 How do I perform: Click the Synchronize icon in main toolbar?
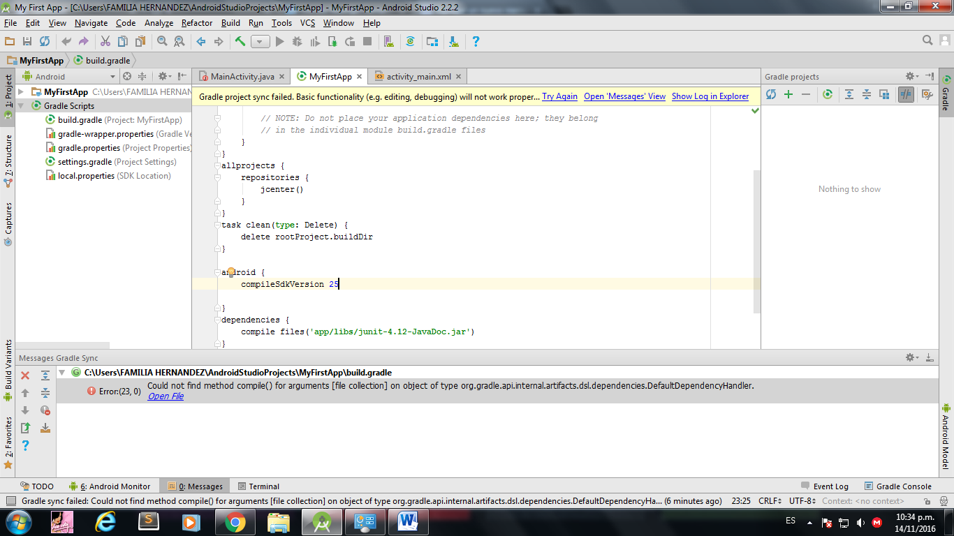coord(45,42)
